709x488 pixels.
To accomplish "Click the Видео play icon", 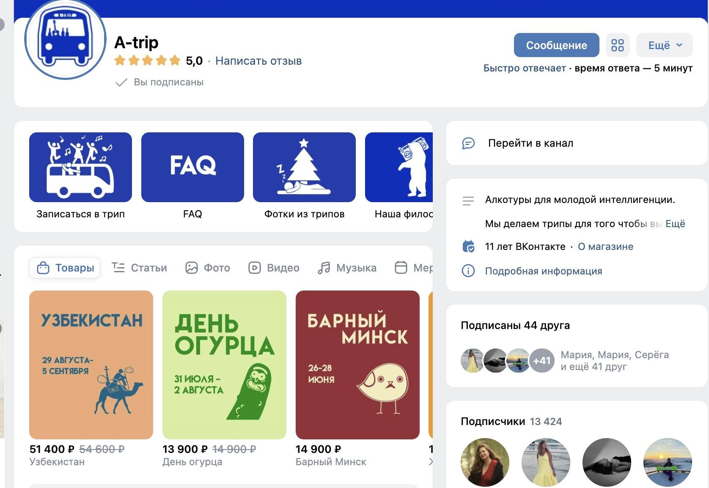I will (x=255, y=268).
